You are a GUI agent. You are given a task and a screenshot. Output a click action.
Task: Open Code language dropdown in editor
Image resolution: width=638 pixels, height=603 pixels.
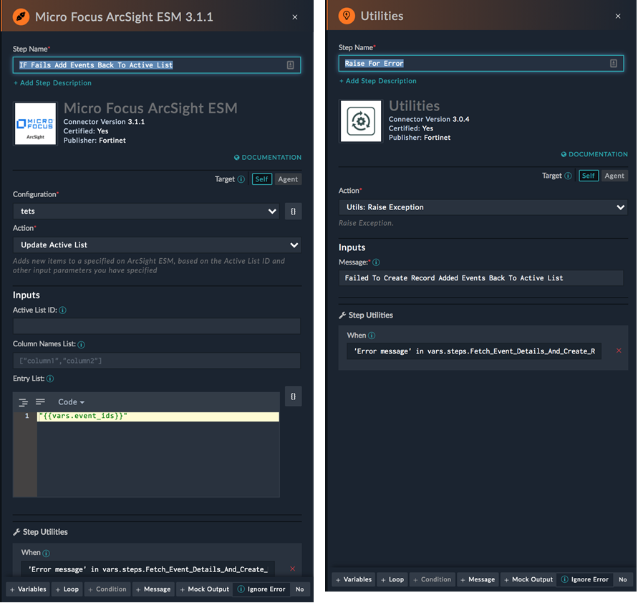coord(72,402)
